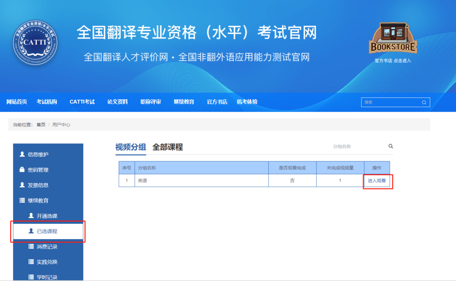
Task: Open 开通选课 in the sidebar
Action: [x=47, y=216]
